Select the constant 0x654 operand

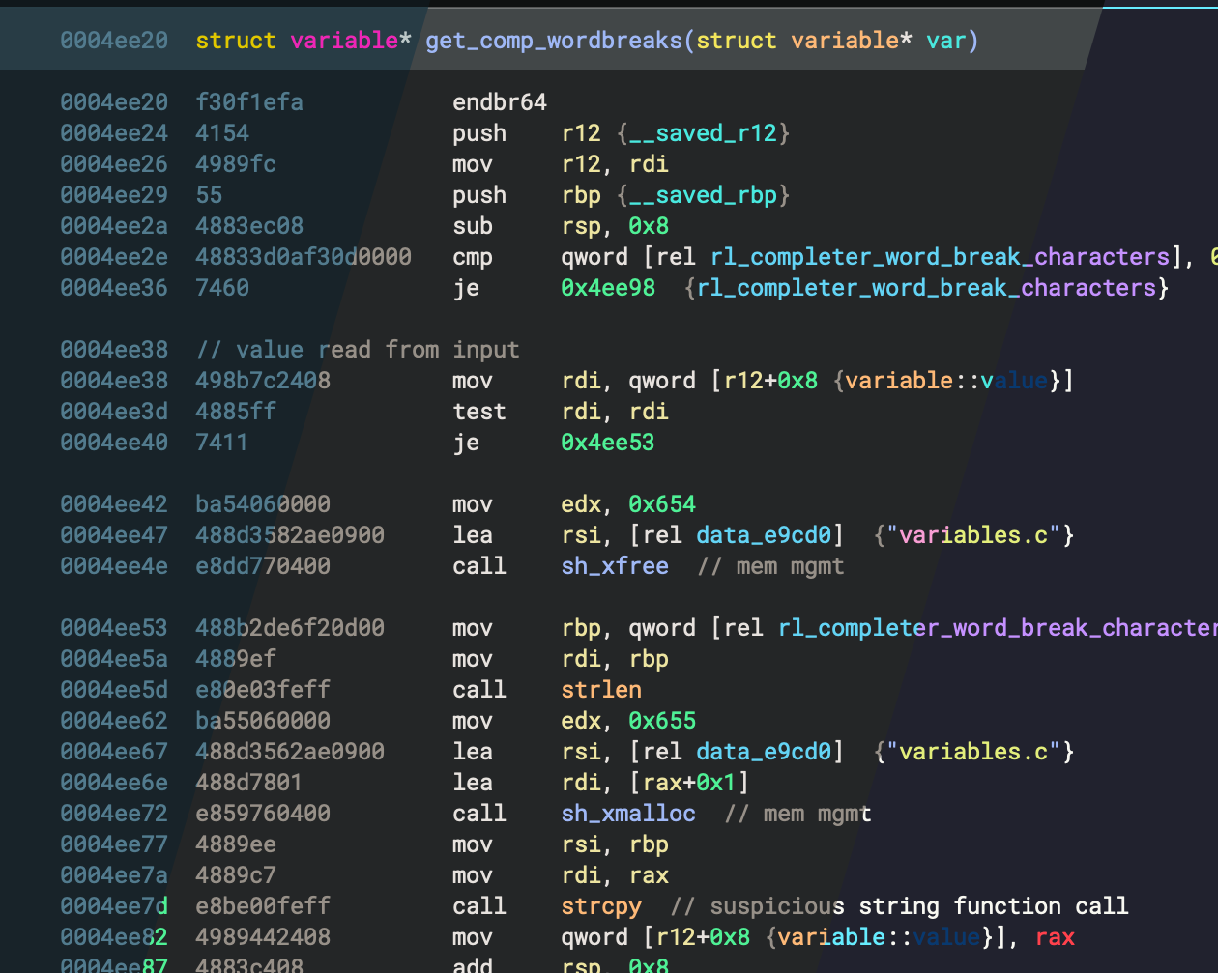pos(662,504)
